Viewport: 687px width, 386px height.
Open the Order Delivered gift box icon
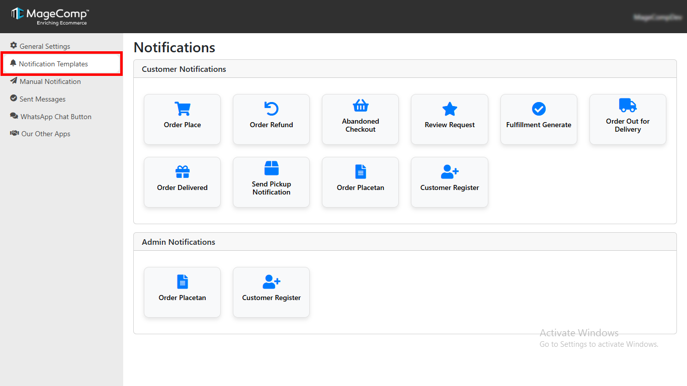182,171
